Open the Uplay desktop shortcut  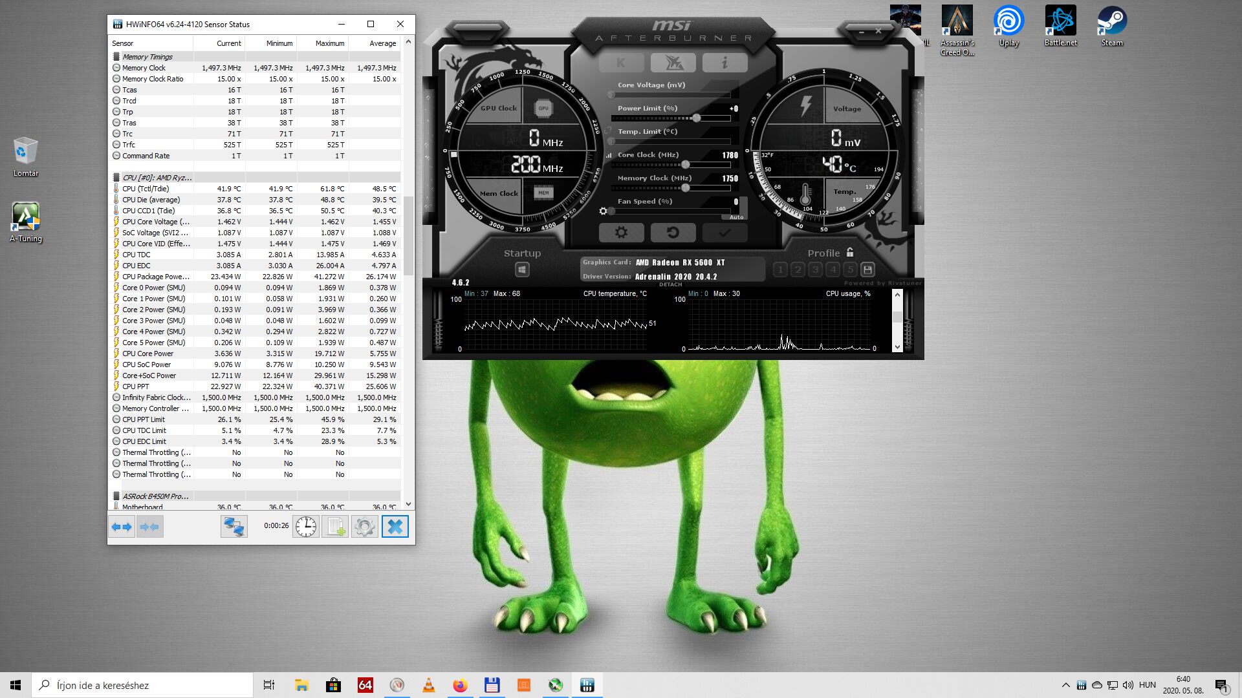(1008, 26)
